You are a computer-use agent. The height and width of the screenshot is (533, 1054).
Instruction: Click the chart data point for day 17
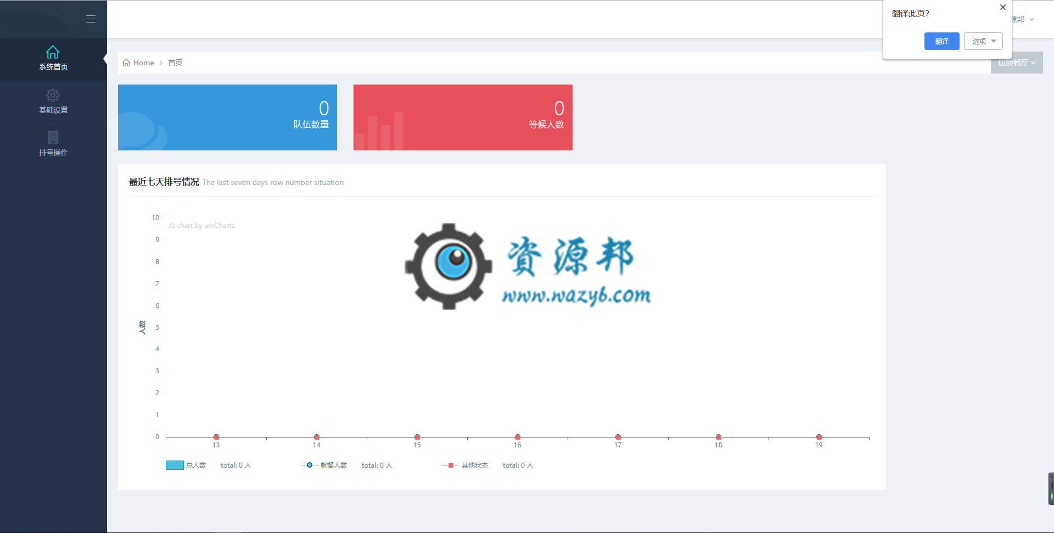tap(618, 437)
